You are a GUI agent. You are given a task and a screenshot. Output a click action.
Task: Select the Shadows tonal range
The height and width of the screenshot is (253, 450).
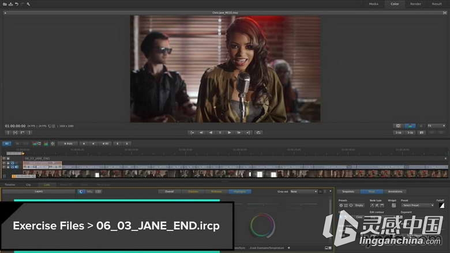click(x=193, y=191)
